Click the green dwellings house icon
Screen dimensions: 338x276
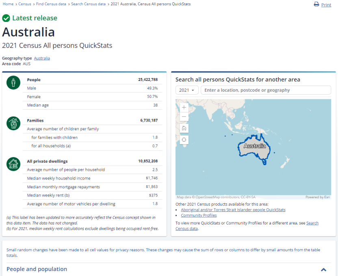(x=13, y=164)
